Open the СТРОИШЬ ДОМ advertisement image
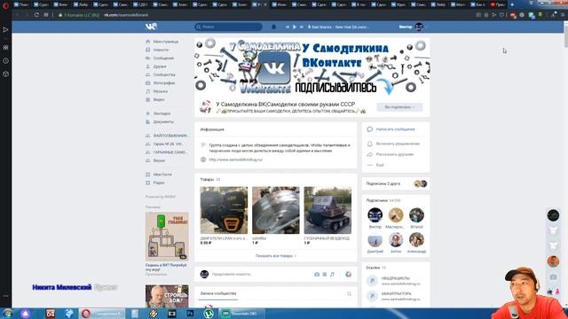Viewport: 568px width, 319px height. [167, 296]
